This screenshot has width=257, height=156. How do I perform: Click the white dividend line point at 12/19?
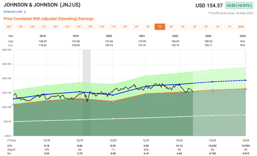(x=80, y=120)
